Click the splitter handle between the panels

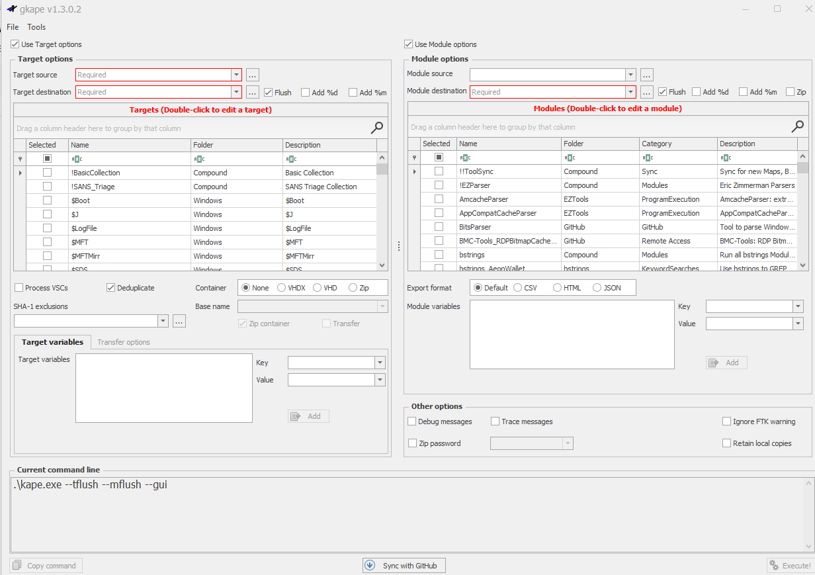pyautogui.click(x=398, y=245)
